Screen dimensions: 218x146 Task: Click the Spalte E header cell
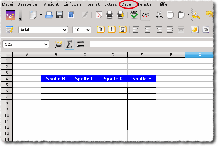tap(142, 79)
